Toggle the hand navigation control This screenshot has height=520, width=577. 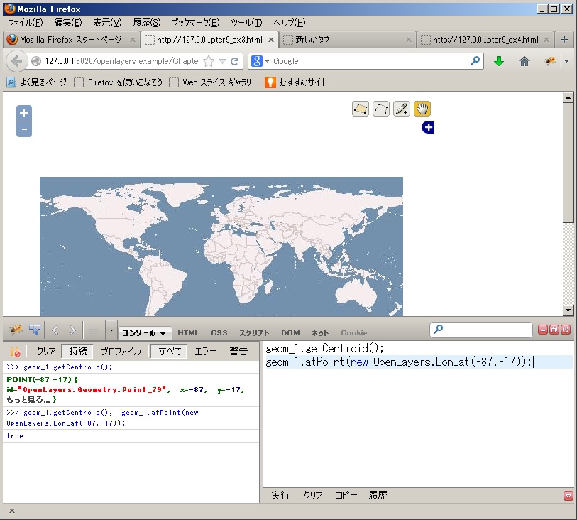coord(422,109)
